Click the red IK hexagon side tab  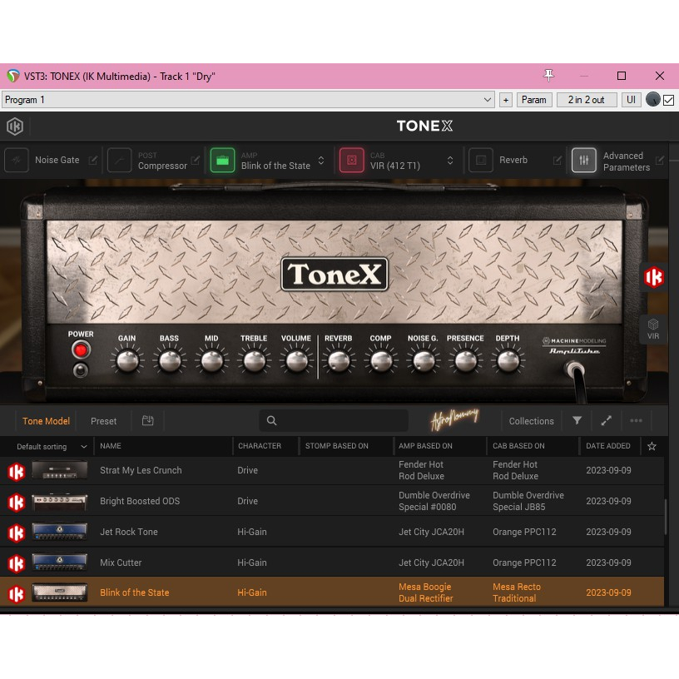[x=653, y=277]
